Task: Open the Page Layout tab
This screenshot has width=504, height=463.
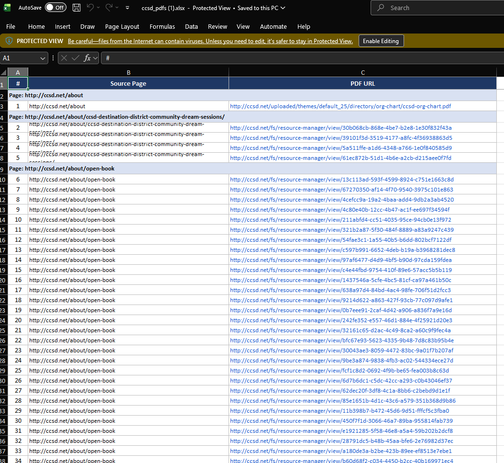Action: (122, 26)
